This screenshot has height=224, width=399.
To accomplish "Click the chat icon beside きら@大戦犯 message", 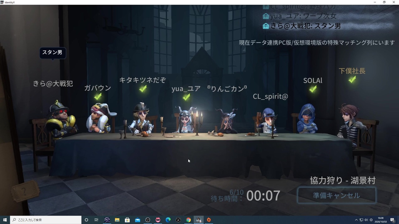I will tap(266, 26).
